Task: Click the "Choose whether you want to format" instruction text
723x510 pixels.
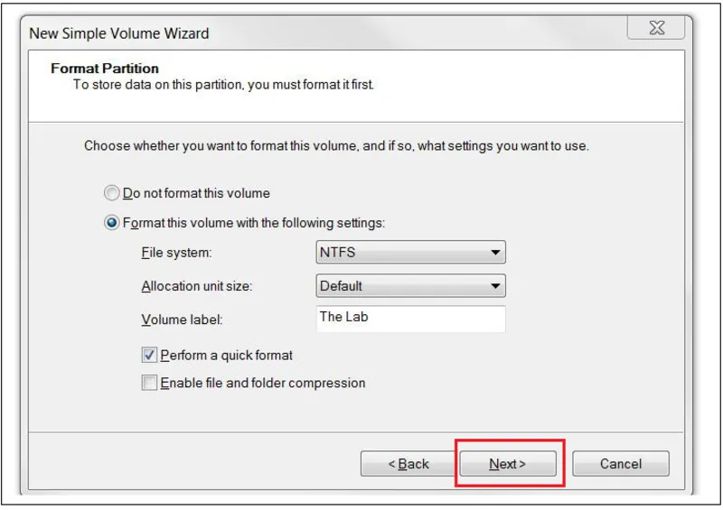Action: [x=336, y=145]
